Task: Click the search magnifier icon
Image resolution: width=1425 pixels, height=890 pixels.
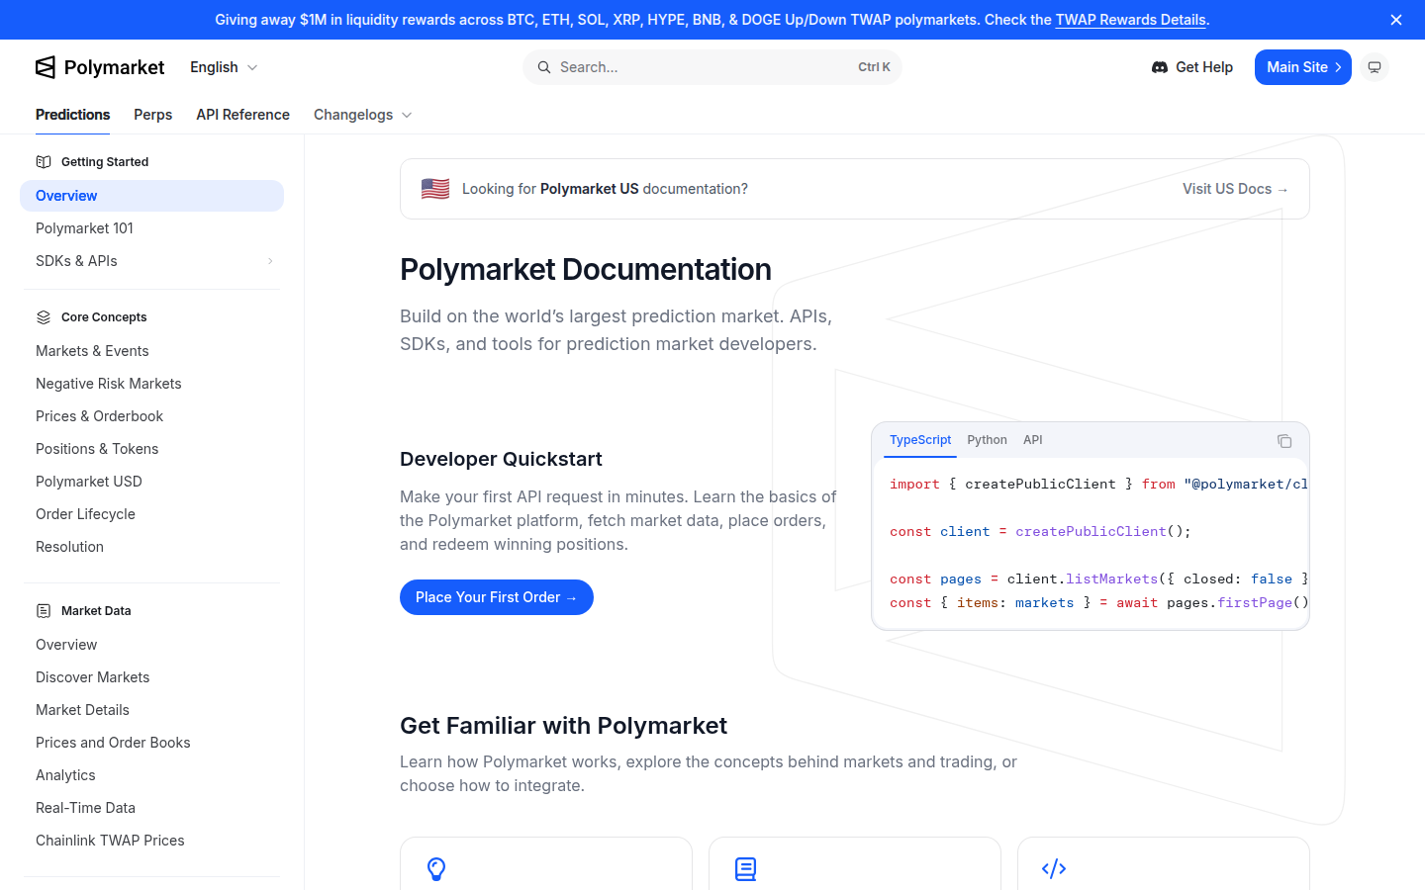Action: 544,67
